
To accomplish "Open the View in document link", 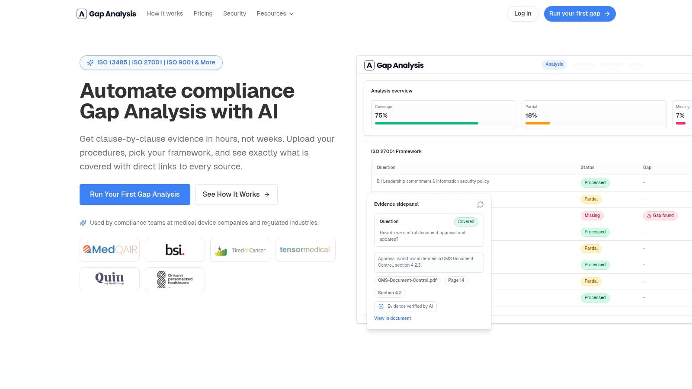I will point(392,318).
